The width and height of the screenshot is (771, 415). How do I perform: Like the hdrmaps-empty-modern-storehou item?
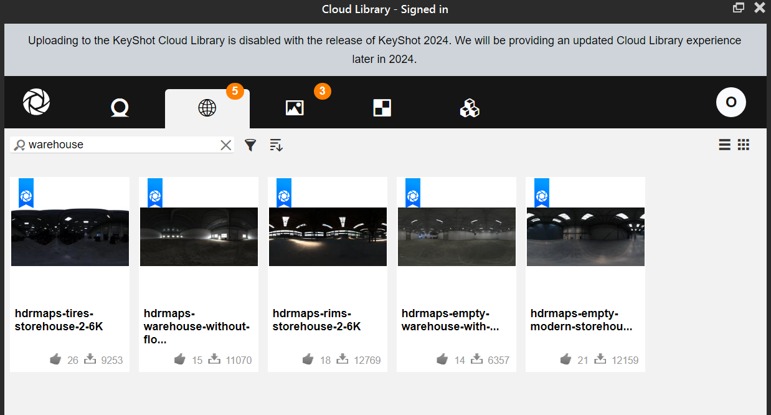565,360
